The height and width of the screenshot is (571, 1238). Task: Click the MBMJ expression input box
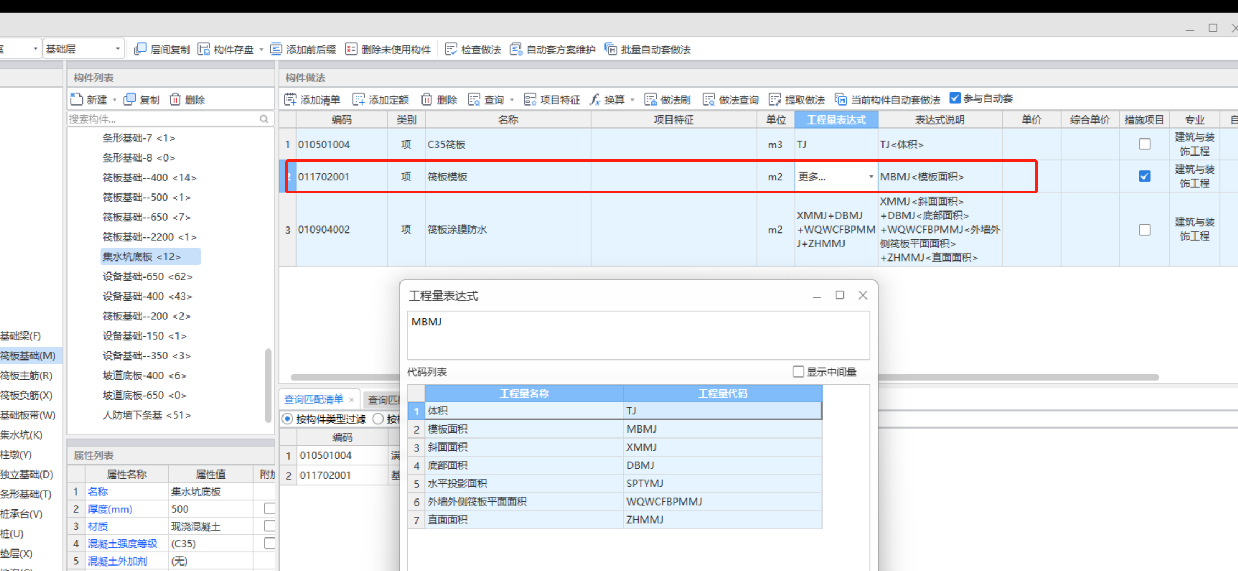click(x=639, y=335)
